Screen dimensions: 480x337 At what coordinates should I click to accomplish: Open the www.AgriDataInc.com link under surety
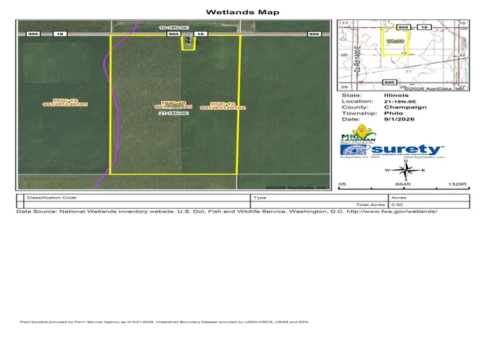(x=424, y=157)
